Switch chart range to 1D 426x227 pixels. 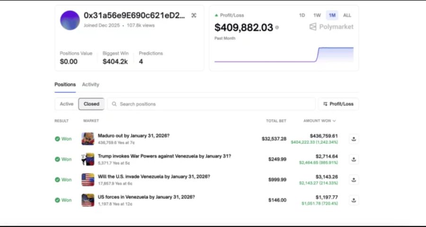tap(302, 15)
